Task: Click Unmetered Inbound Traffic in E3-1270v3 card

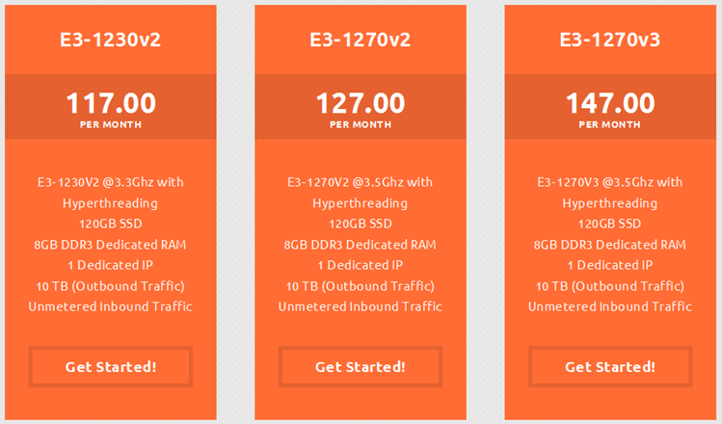Action: pos(610,306)
